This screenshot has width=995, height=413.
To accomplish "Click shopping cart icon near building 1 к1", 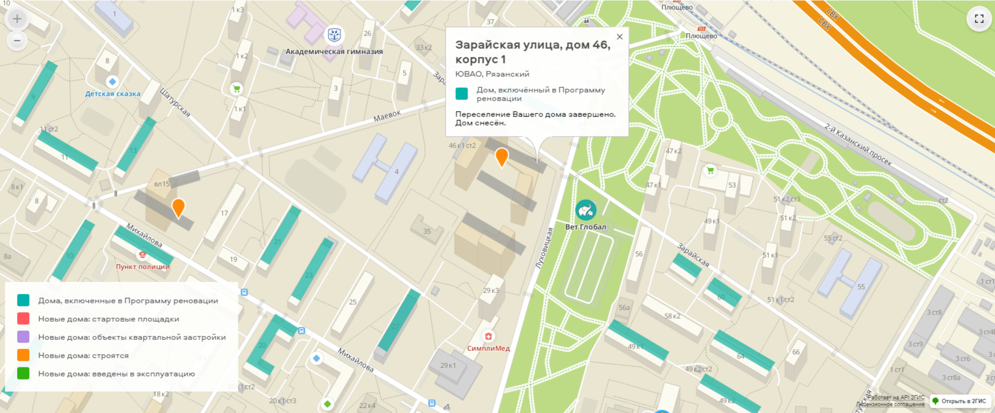I will (236, 89).
